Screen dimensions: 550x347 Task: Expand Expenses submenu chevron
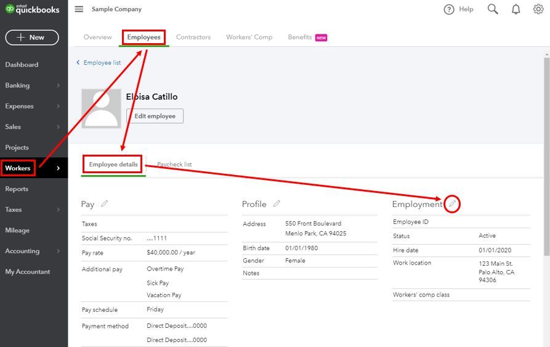pyautogui.click(x=59, y=106)
